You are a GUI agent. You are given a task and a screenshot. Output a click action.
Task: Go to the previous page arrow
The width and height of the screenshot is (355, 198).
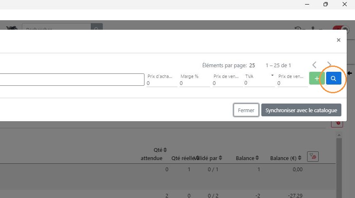click(314, 65)
